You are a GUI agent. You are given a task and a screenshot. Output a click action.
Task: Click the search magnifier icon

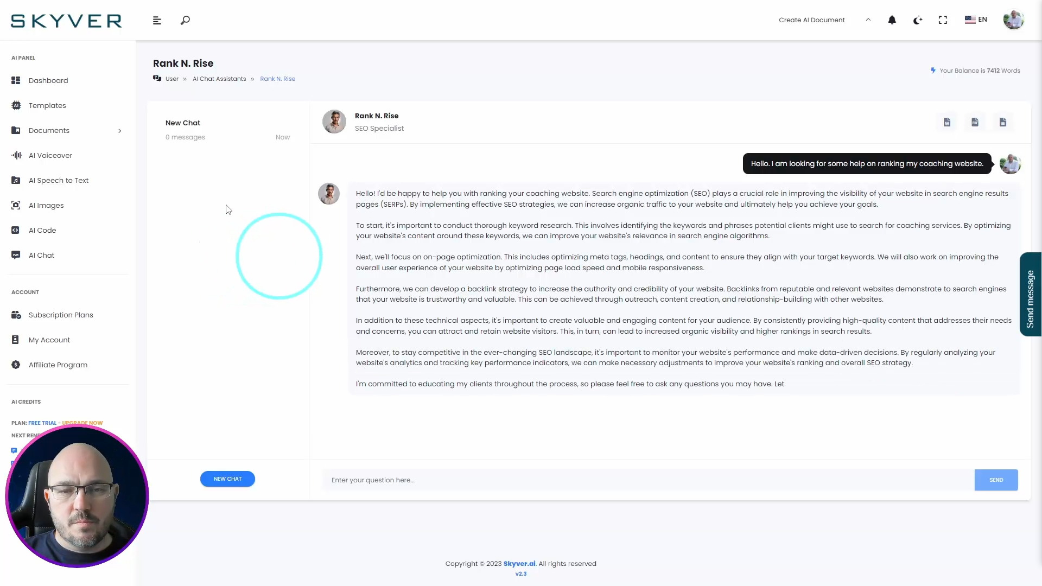tap(185, 20)
